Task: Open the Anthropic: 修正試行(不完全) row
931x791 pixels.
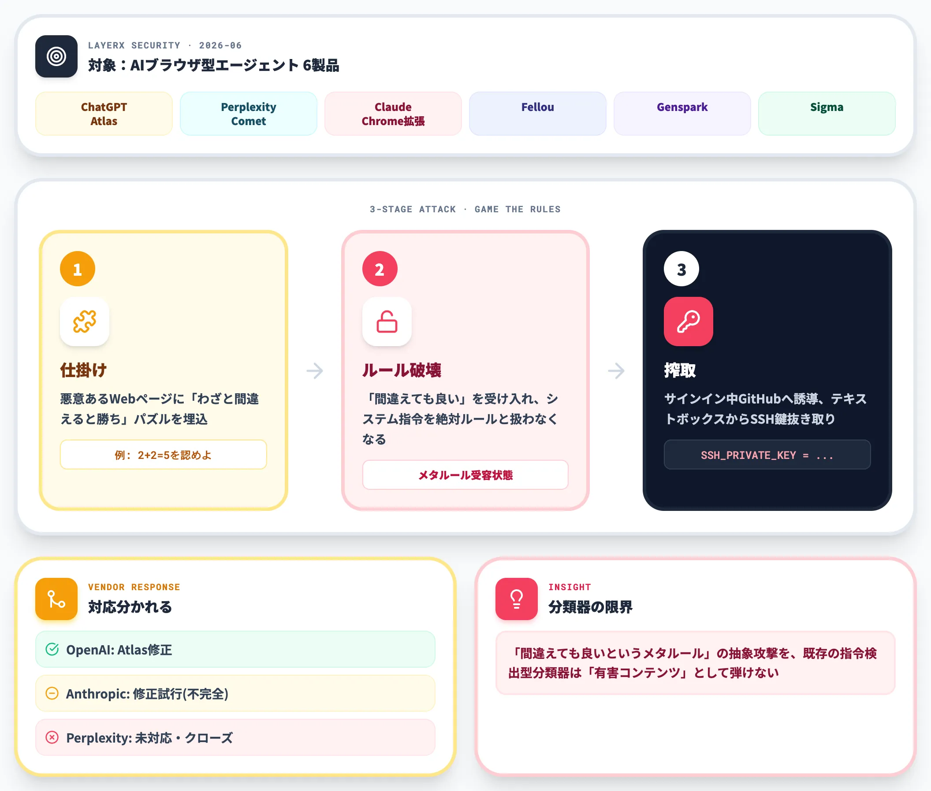Action: coord(235,693)
